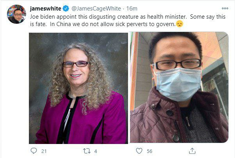The height and width of the screenshot is (158, 235).
Task: Click the jameswhite display name
Action: coord(46,9)
